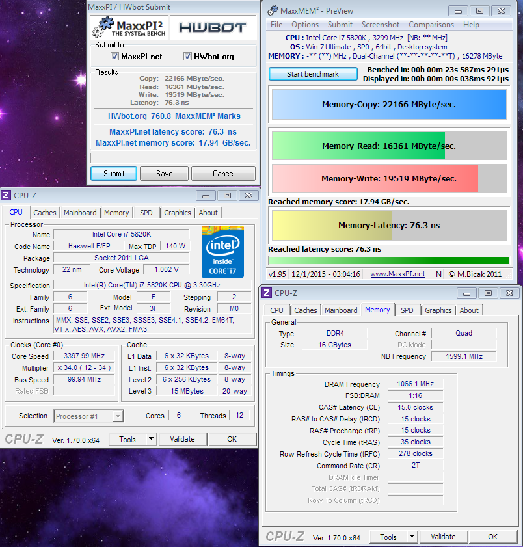Close the right CPU-Z Memory window
Viewport: 523px width, 547px height.
tap(509, 293)
